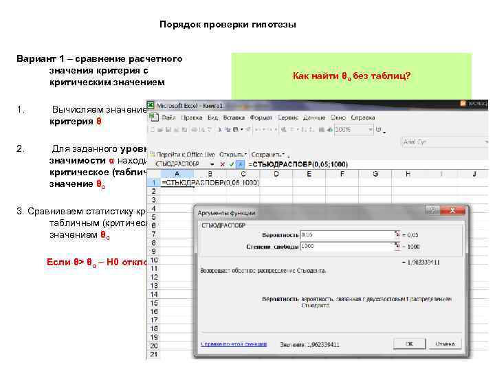Click the insert function fx button
Screen dimensions: 495x371
[x=240, y=164]
